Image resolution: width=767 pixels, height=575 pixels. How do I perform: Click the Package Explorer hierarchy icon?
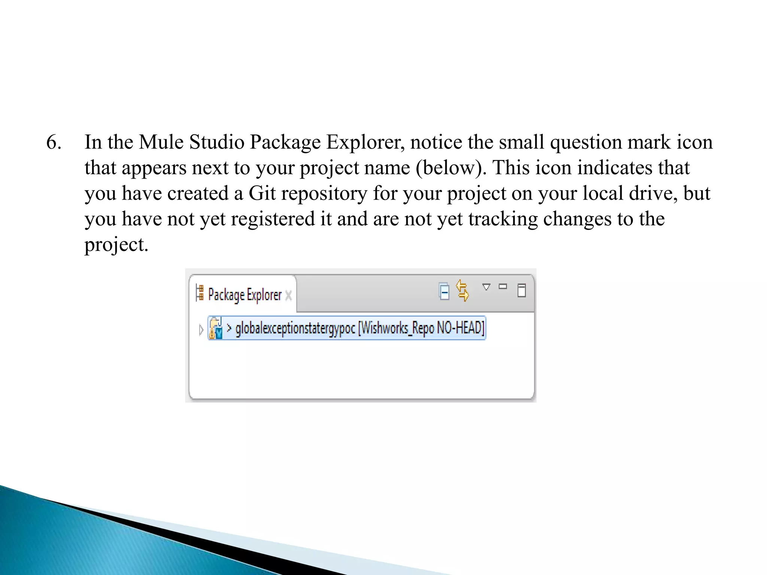click(200, 293)
